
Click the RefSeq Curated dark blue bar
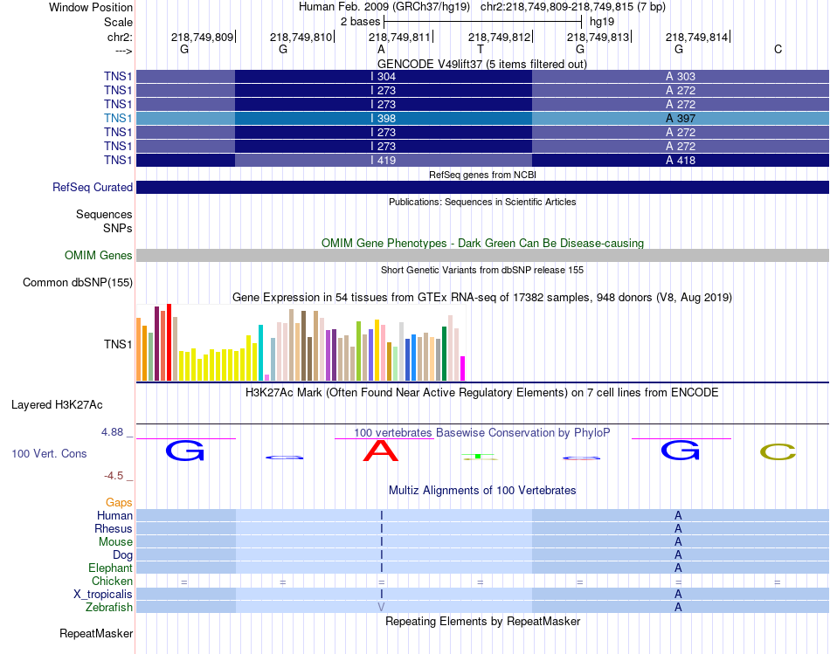482,188
